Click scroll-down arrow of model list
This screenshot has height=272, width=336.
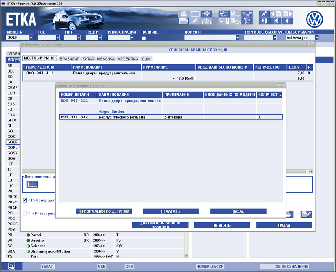[x=186, y=256]
